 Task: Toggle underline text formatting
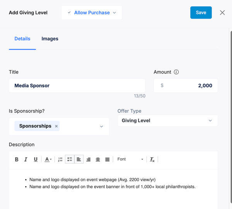click(36, 159)
